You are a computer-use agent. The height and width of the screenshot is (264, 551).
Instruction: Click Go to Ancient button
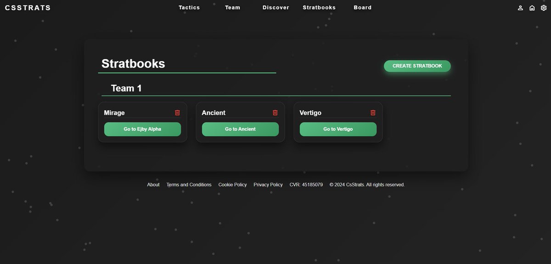point(240,129)
